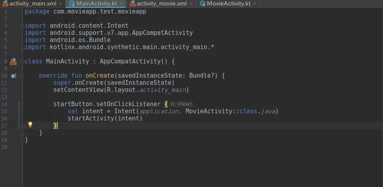383x187 pixels.
Task: Open the activity_movie.xml tab
Action: (x=161, y=4)
